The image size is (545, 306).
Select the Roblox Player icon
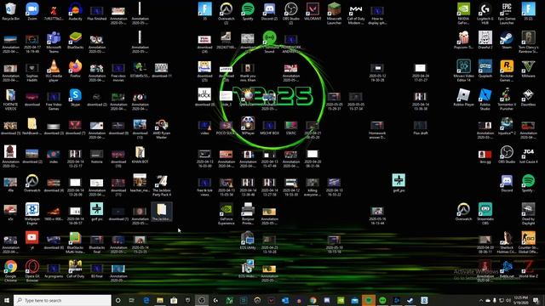pyautogui.click(x=463, y=98)
